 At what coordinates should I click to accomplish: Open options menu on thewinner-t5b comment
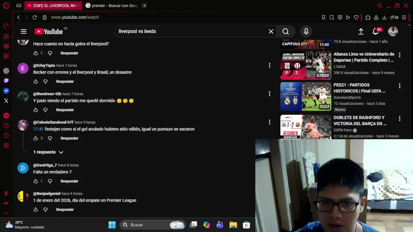point(269,94)
